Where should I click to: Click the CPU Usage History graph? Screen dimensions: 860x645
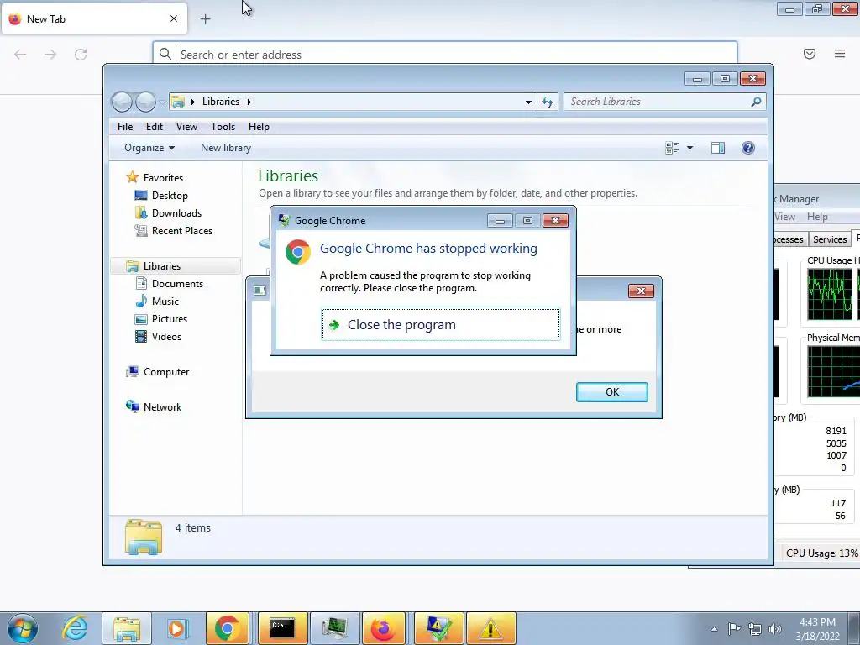[x=829, y=295]
